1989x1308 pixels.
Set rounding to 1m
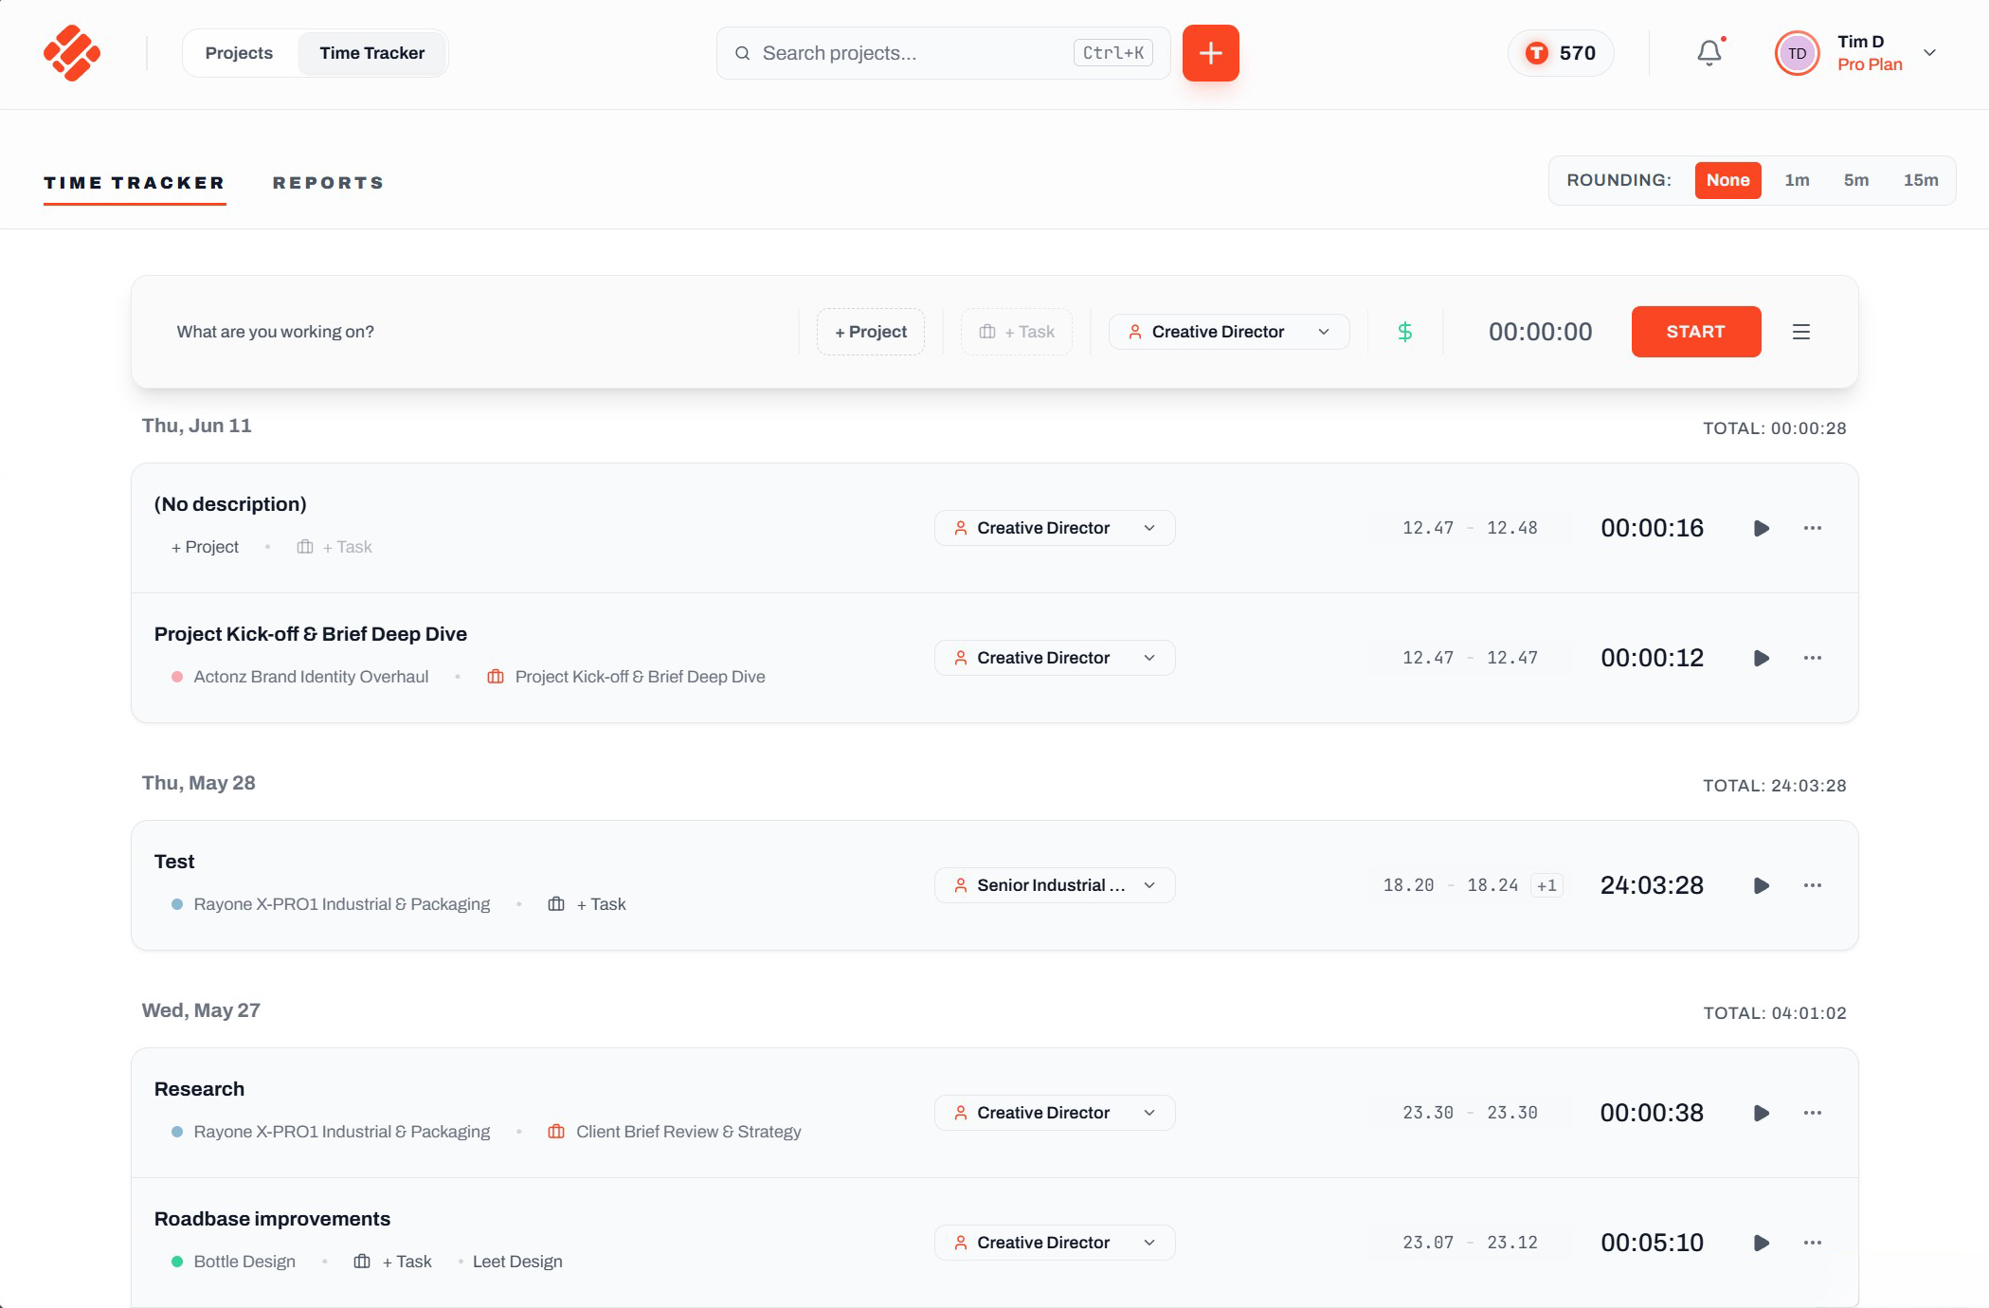tap(1797, 180)
